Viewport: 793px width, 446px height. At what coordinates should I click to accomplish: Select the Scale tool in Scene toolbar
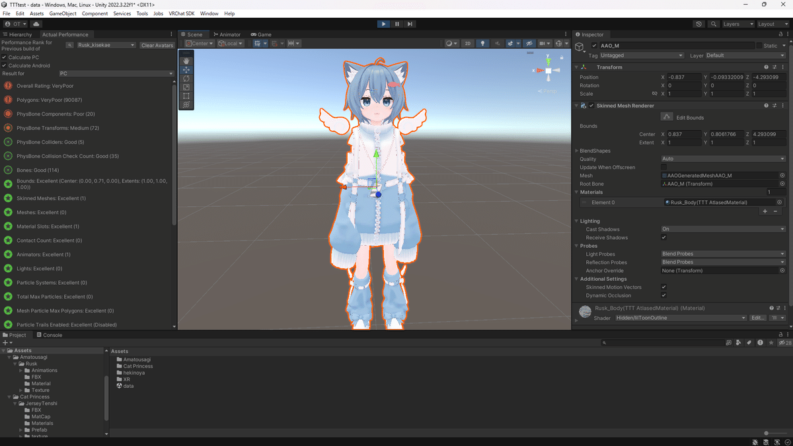click(x=186, y=87)
